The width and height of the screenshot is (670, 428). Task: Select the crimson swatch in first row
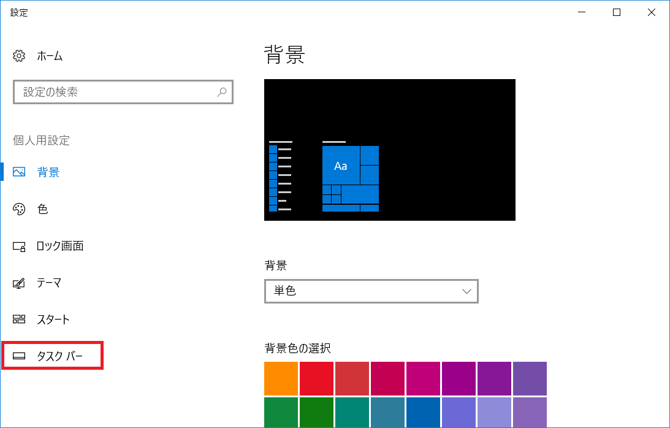(387, 378)
